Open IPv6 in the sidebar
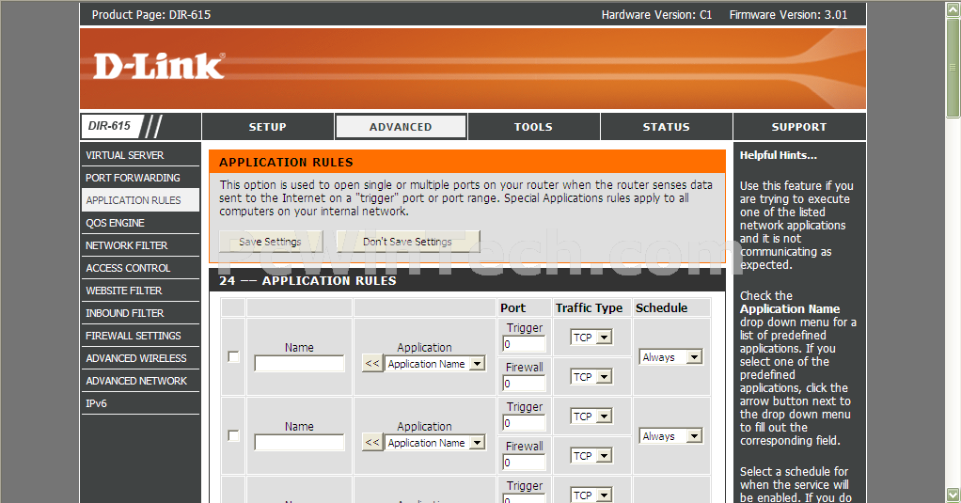The image size is (961, 503). pyautogui.click(x=140, y=403)
